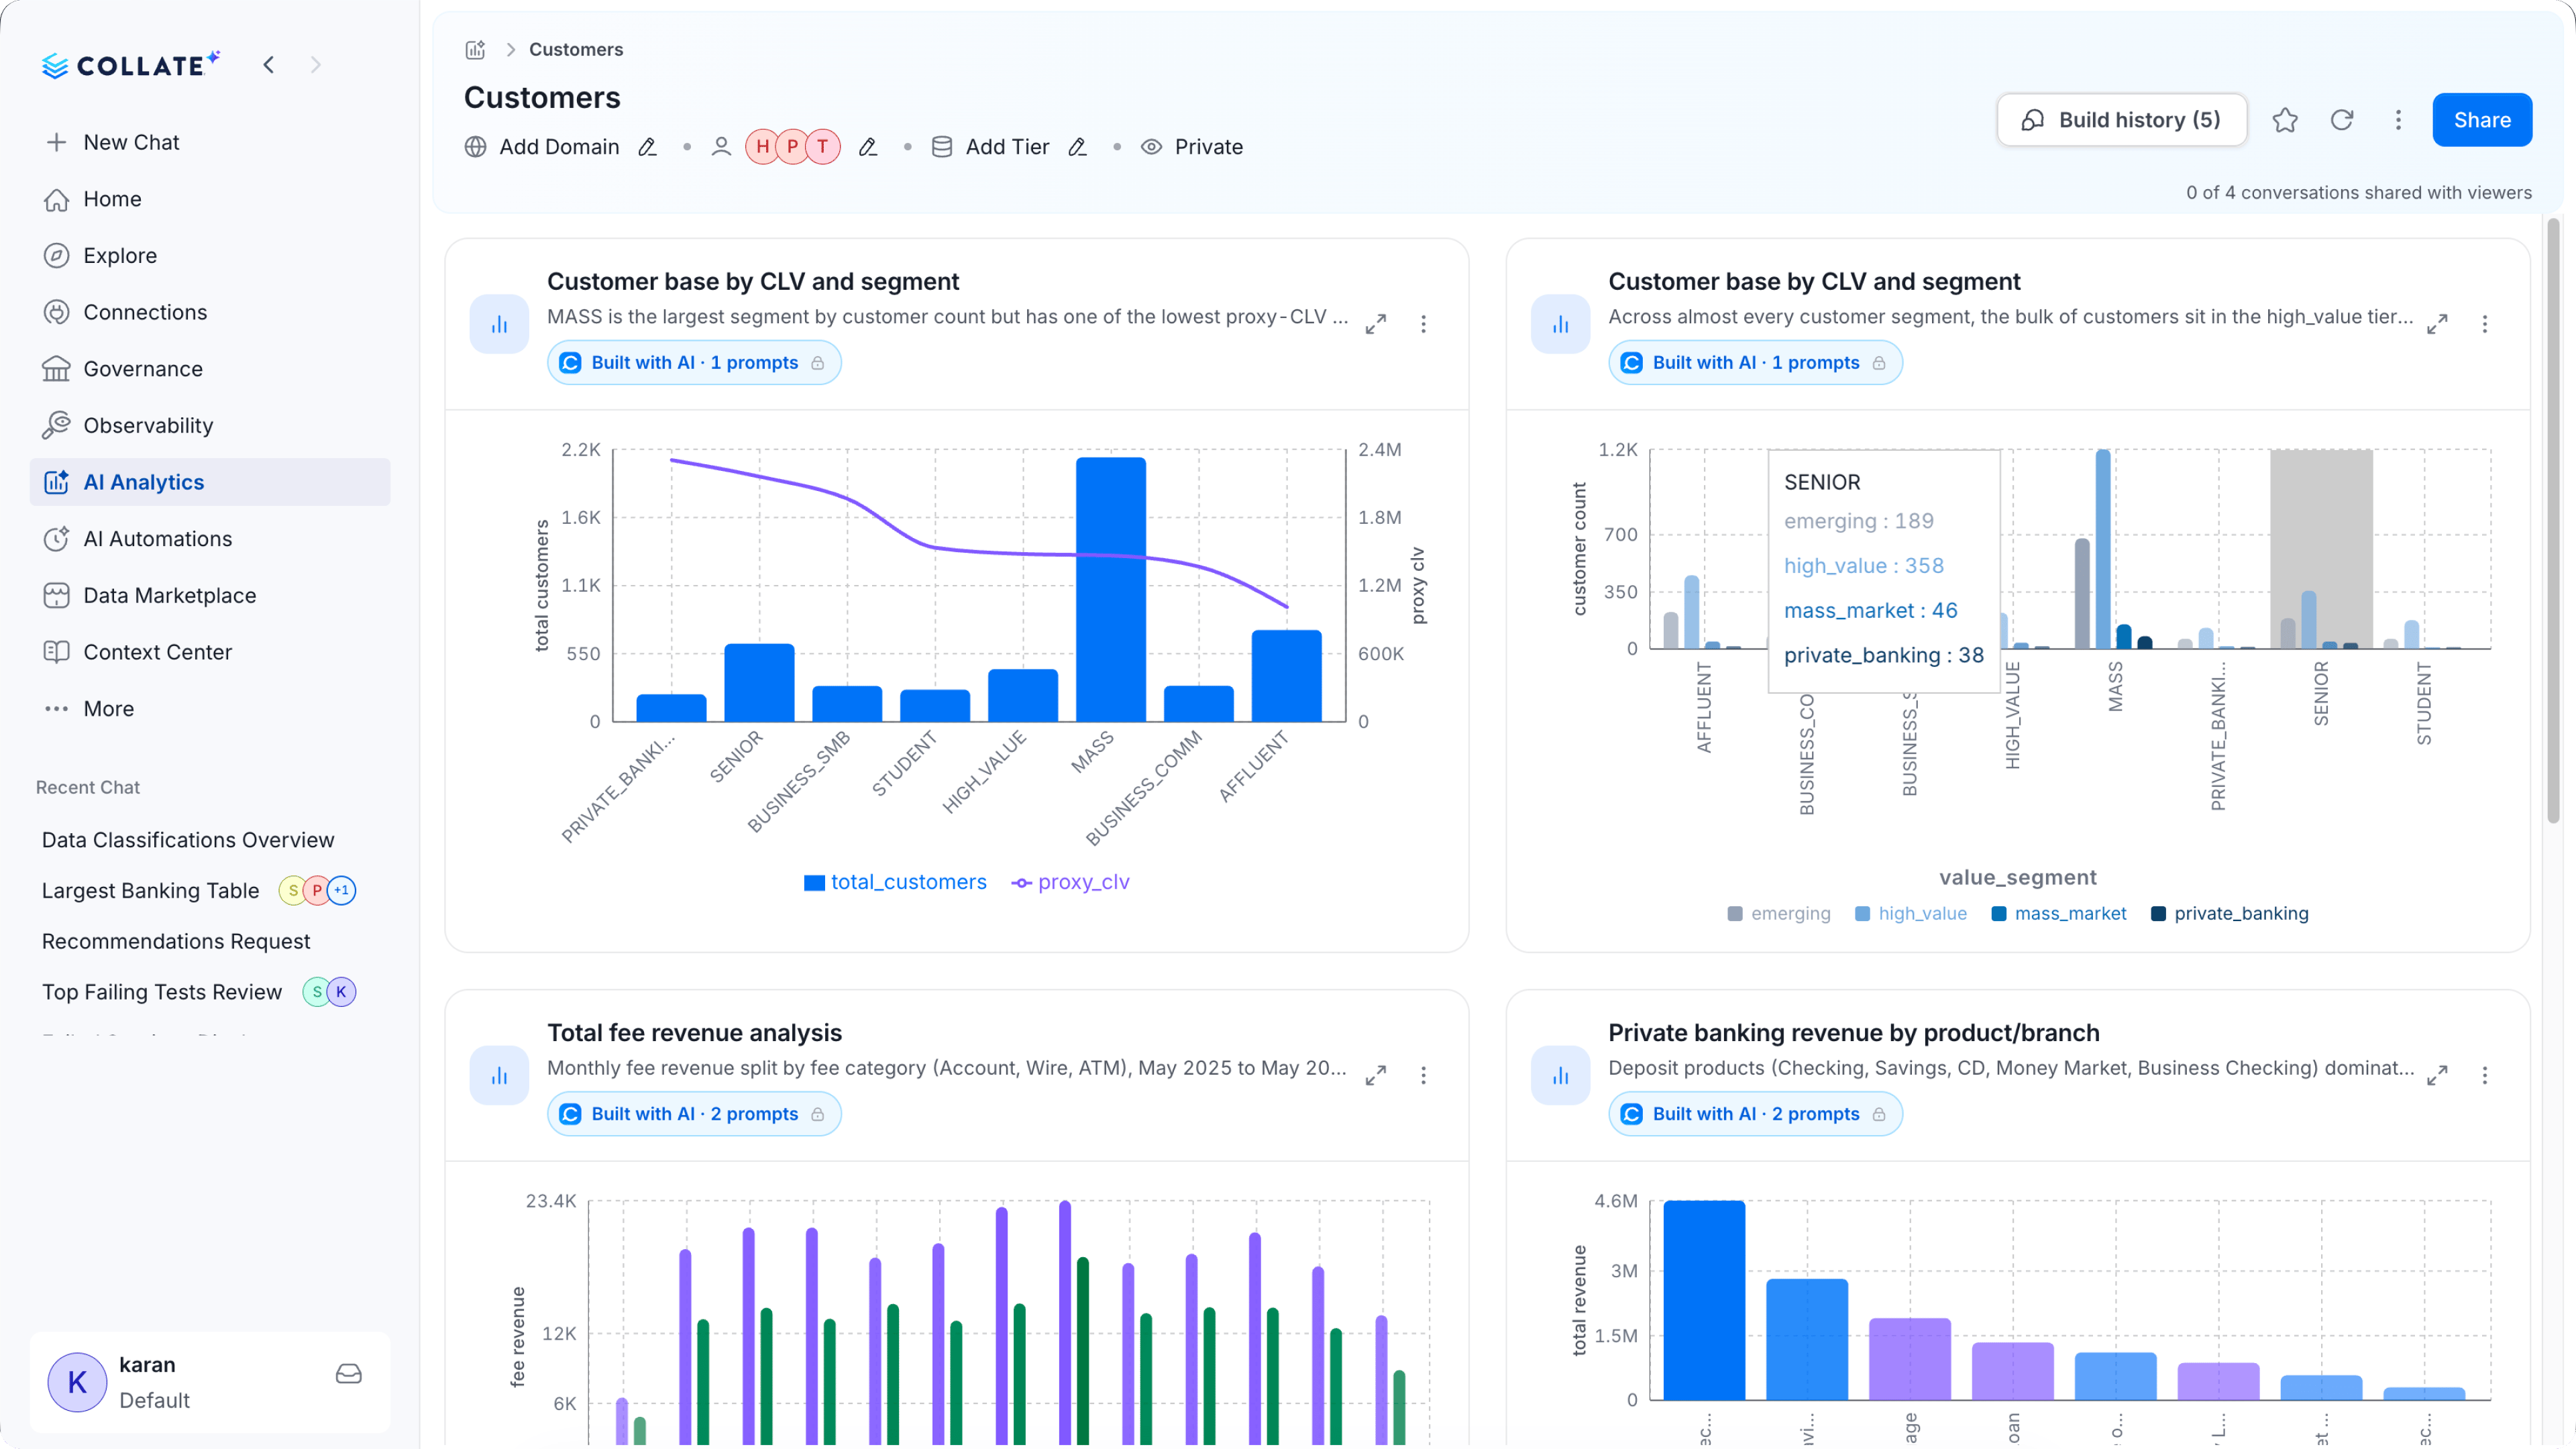Toggle proxy_clv legend series
Screen dimensions: 2576x1449
(1070, 882)
